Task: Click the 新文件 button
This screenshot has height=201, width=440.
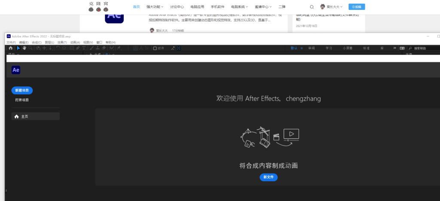Action: (269, 177)
